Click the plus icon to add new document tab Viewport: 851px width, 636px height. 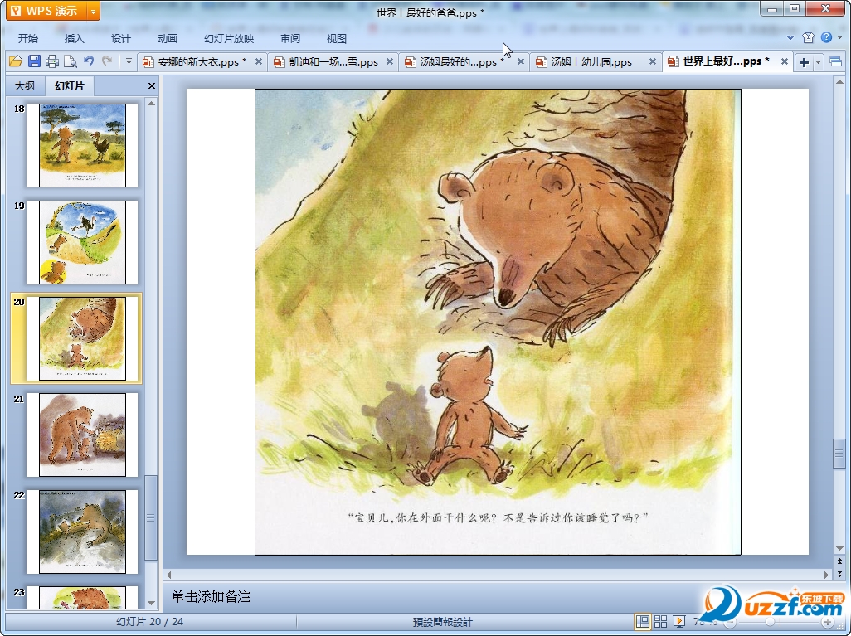point(804,62)
